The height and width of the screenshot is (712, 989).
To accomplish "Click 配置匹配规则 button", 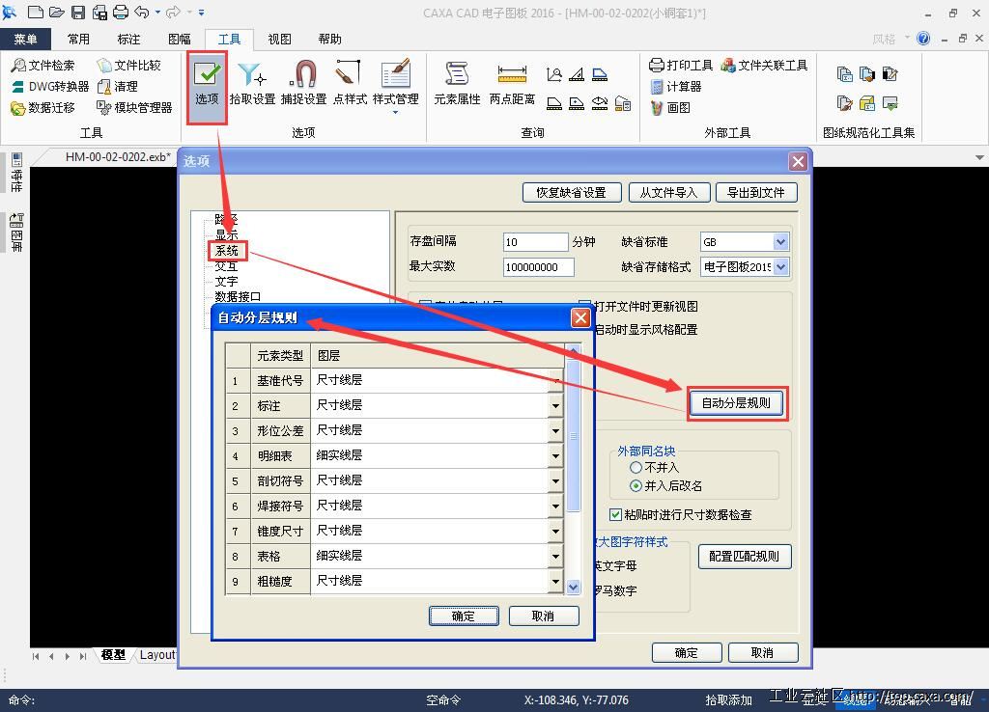I will (745, 557).
